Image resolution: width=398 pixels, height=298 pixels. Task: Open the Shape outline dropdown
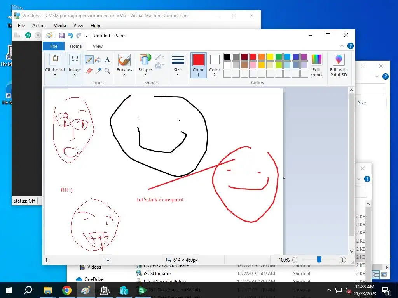click(159, 57)
